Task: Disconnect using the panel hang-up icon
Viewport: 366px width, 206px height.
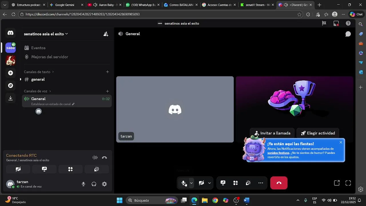Action: 104,157
